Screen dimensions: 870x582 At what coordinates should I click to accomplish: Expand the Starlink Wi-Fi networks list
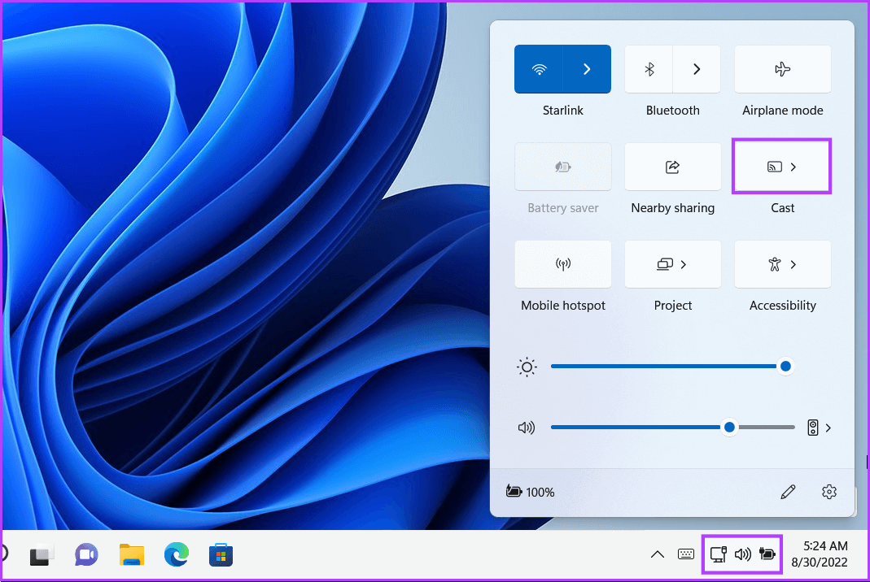pyautogui.click(x=587, y=69)
